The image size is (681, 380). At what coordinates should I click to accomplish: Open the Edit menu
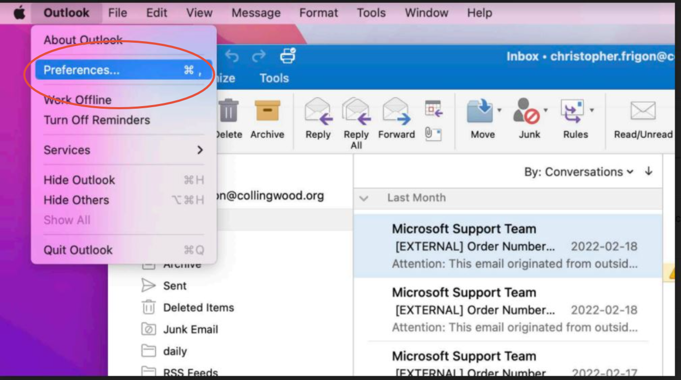[157, 13]
